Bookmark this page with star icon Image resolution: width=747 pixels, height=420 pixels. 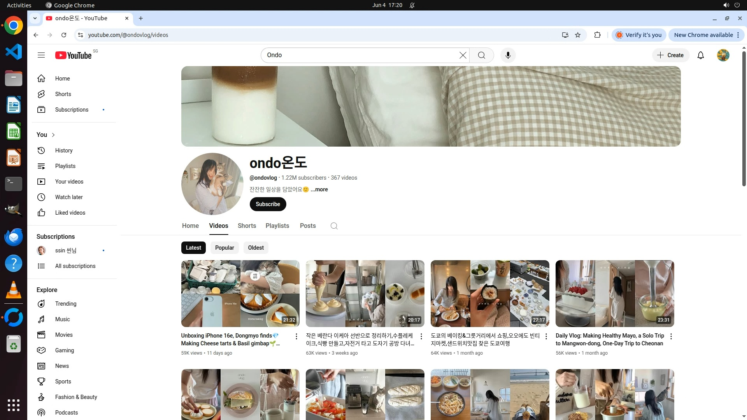(x=578, y=35)
